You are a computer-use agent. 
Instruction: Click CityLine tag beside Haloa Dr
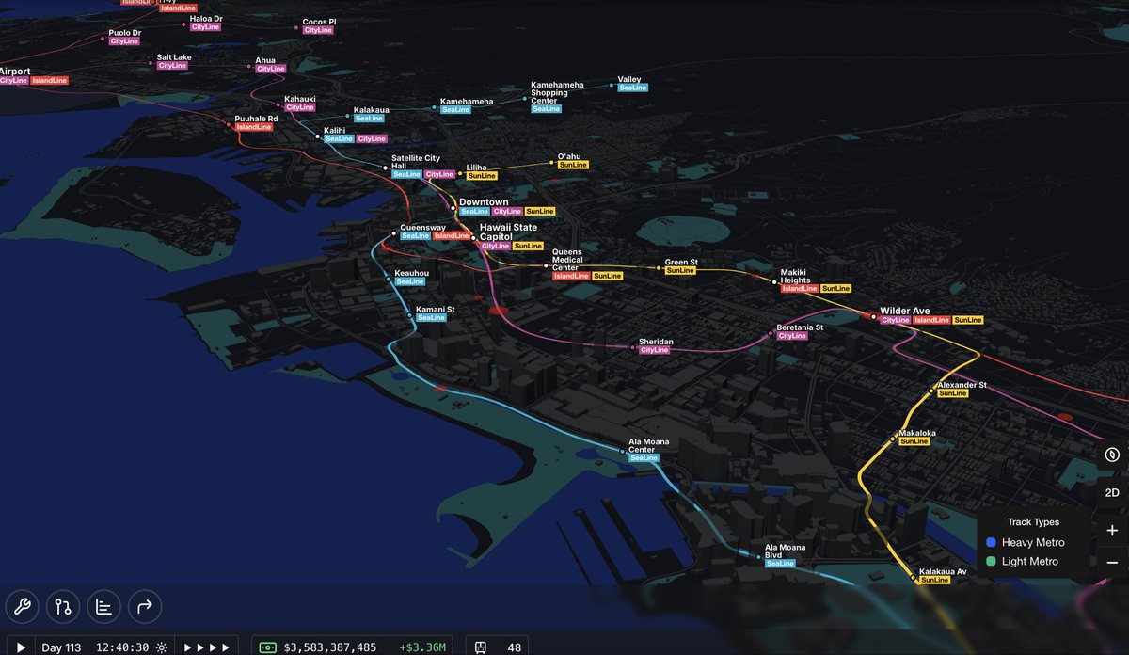[205, 27]
